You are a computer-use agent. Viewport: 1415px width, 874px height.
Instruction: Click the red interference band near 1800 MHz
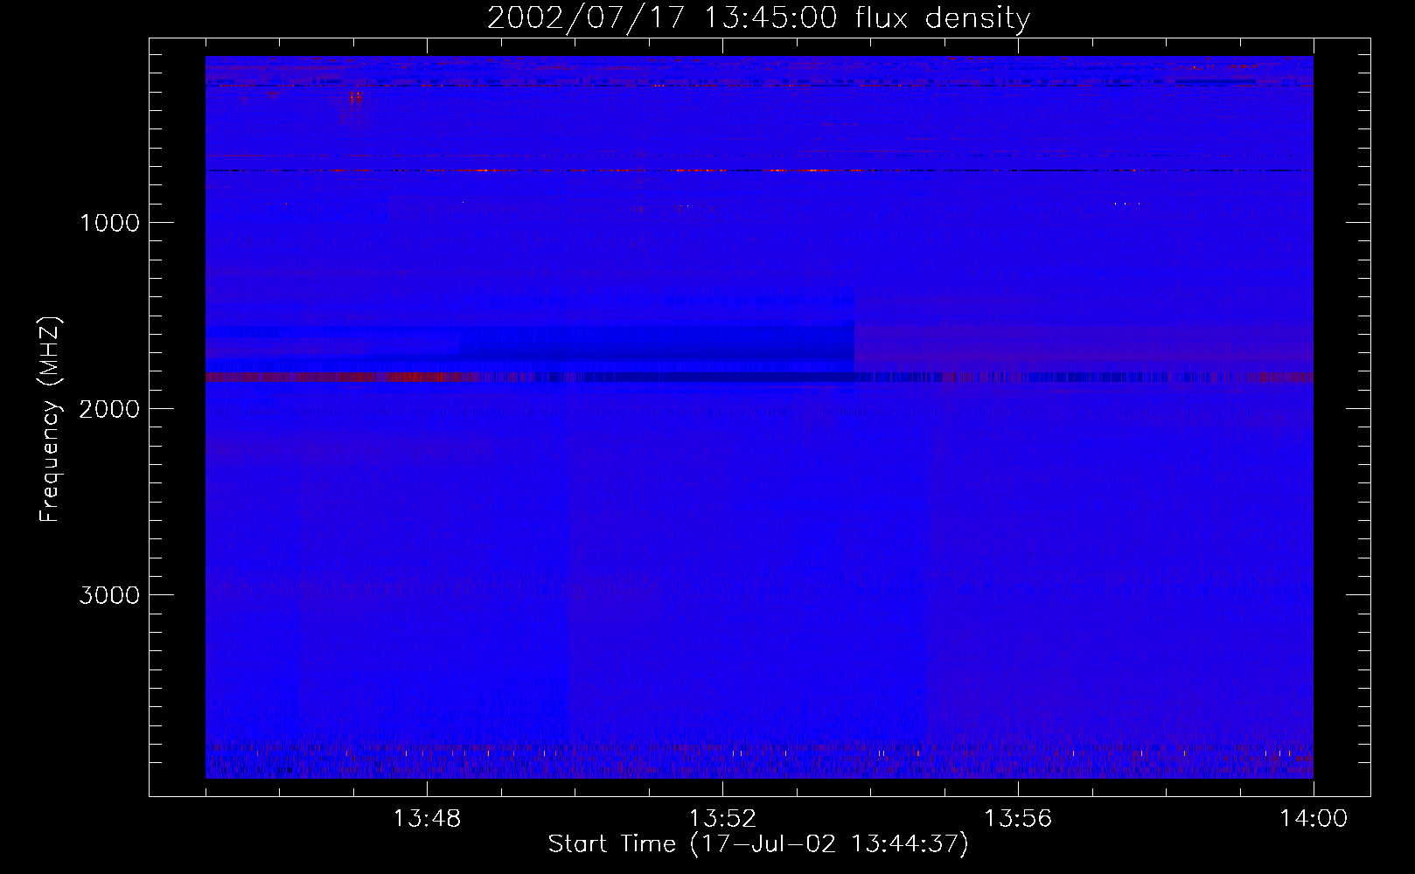(341, 378)
